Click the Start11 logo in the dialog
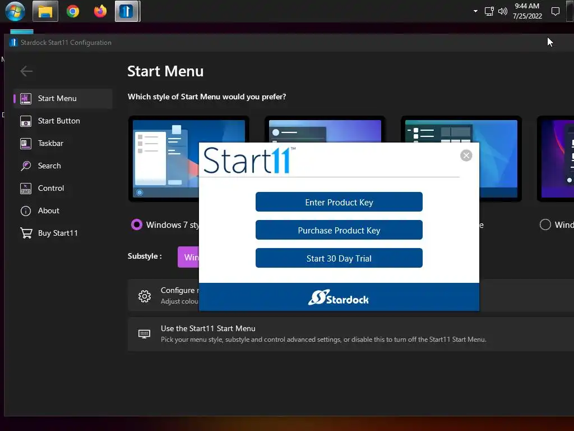The height and width of the screenshot is (431, 574). click(x=249, y=160)
